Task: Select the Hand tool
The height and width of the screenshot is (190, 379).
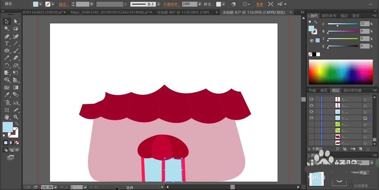Action: pyautogui.click(x=7, y=117)
